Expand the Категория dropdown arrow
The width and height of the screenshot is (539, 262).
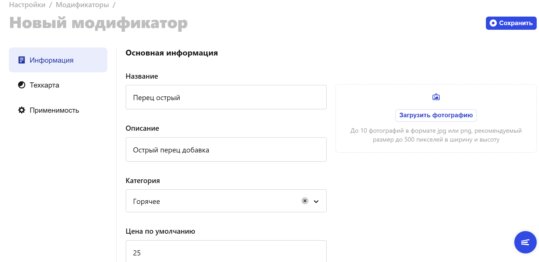pyautogui.click(x=316, y=201)
